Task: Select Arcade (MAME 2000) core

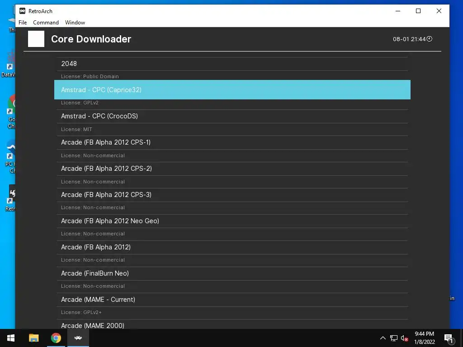Action: coord(232,324)
